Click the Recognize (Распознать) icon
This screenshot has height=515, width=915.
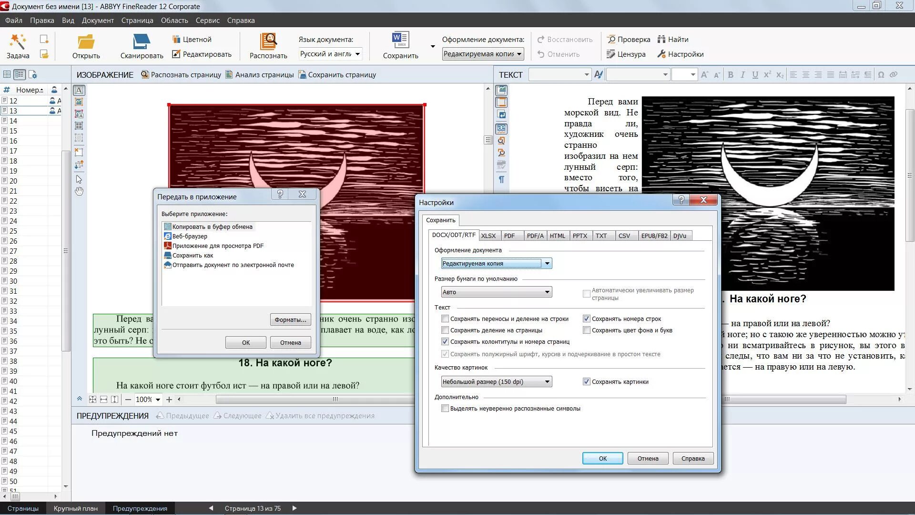pyautogui.click(x=268, y=41)
